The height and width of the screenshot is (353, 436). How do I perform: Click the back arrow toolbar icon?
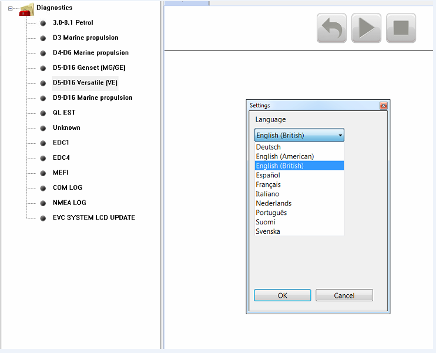pos(331,28)
